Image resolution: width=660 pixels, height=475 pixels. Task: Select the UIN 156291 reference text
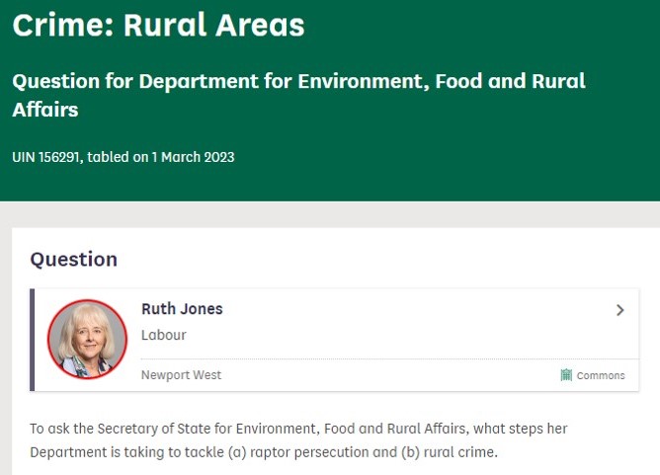[x=47, y=157]
